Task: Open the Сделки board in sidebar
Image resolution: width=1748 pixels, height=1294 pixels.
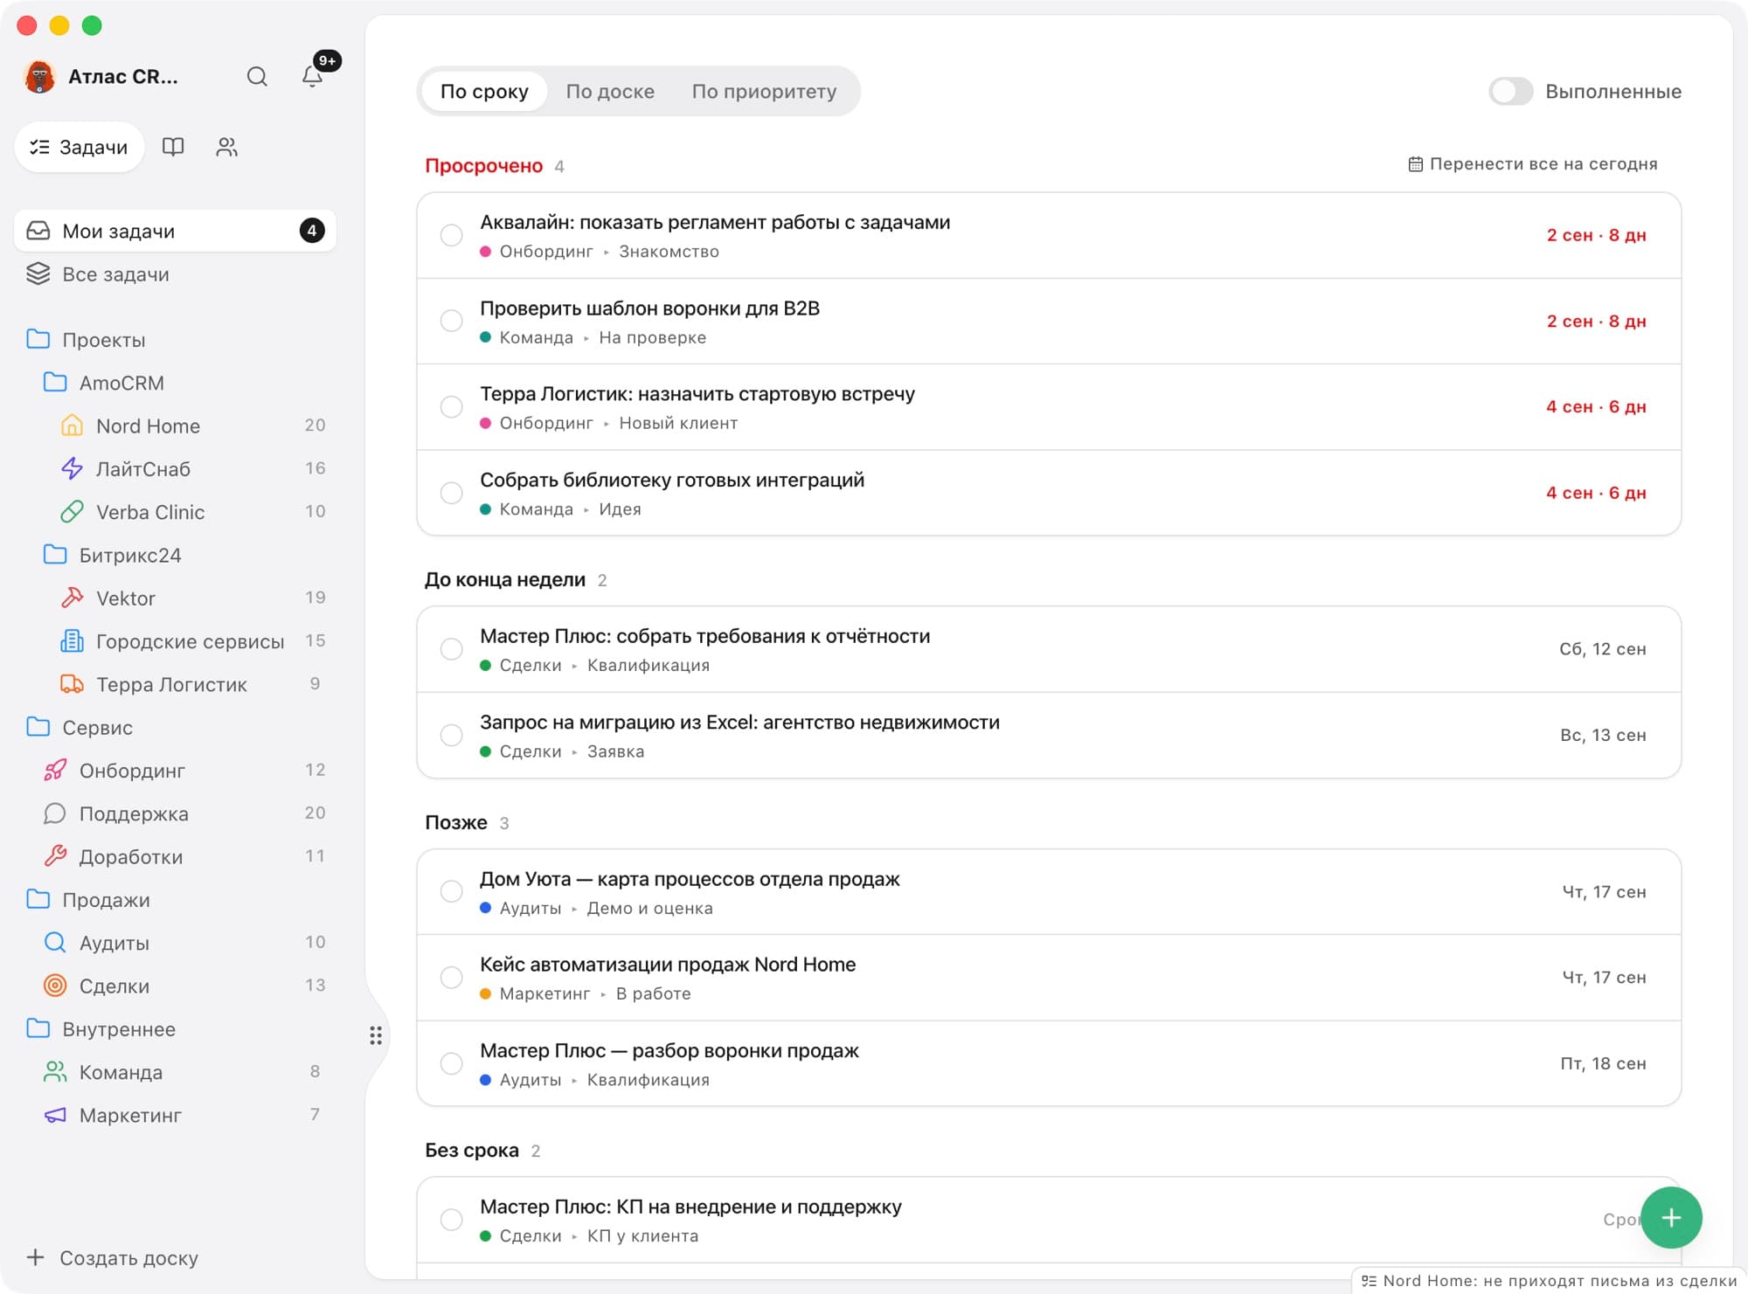Action: pyautogui.click(x=175, y=986)
